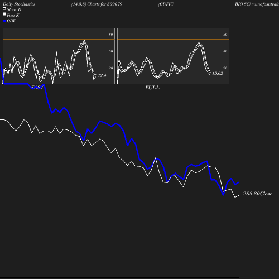Click the Slow D legend swatch
Screen dimensions: 279x279
click(4, 8)
